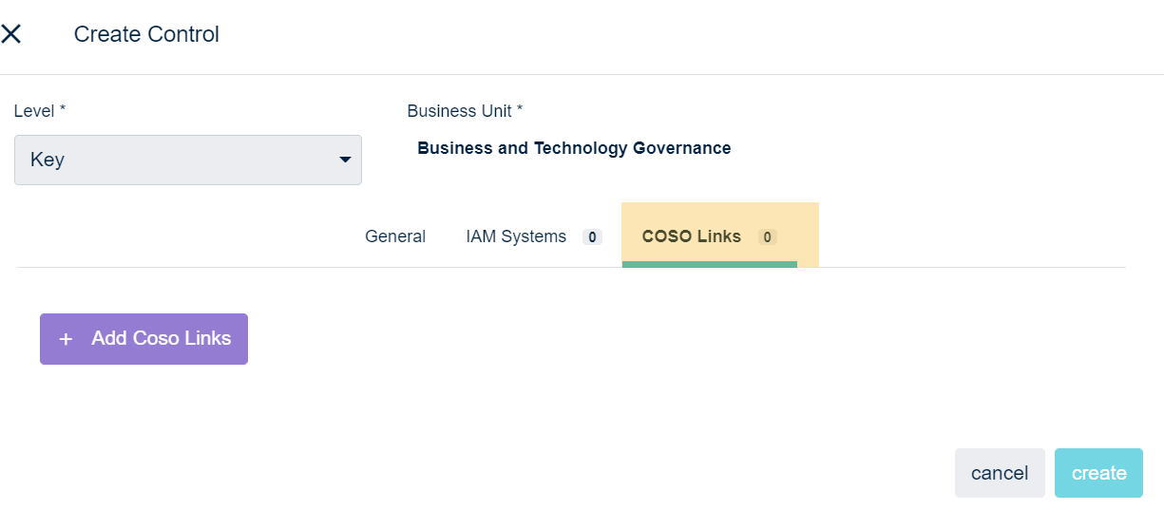Open the Level dropdown showing Key
The width and height of the screenshot is (1164, 510).
[187, 160]
